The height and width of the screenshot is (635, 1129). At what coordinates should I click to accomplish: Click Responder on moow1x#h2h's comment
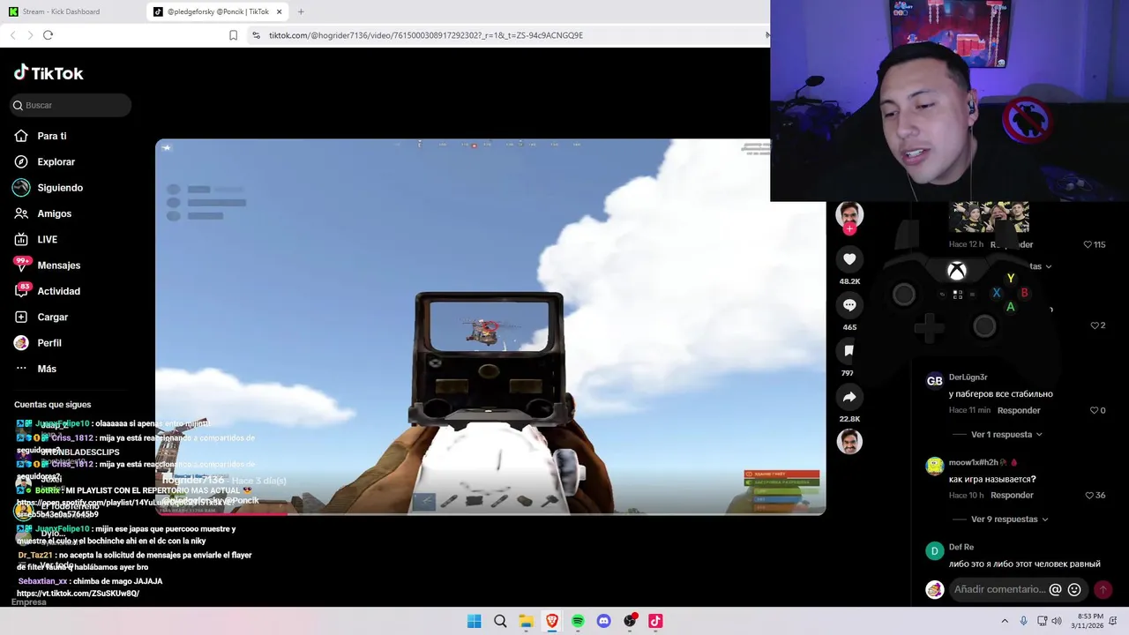point(1012,495)
